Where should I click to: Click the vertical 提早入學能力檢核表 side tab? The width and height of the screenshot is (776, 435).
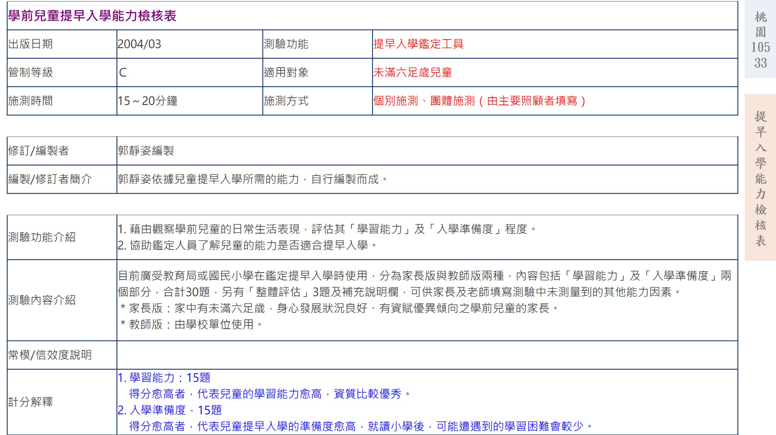tap(760, 177)
